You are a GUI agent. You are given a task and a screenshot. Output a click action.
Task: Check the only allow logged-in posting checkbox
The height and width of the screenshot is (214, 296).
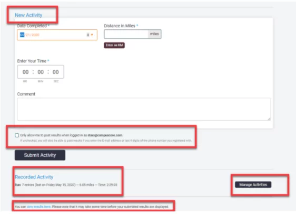pyautogui.click(x=17, y=135)
